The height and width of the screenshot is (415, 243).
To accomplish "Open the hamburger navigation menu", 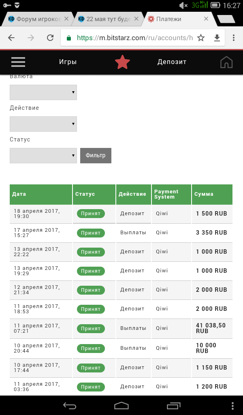I will click(x=18, y=62).
